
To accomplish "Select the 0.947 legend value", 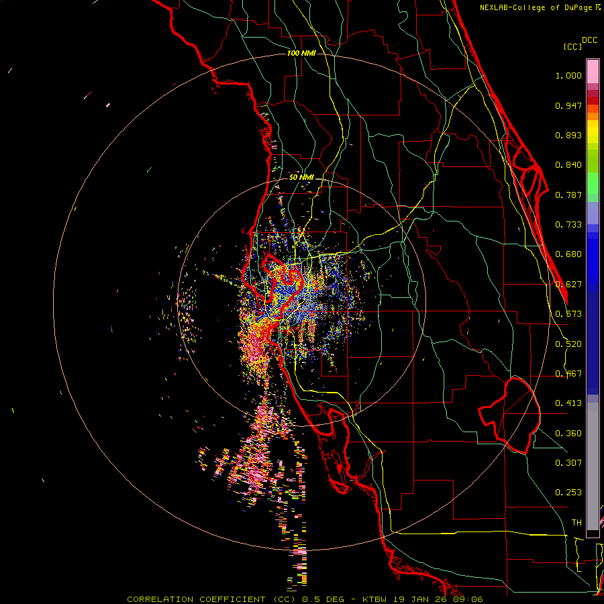I will click(x=568, y=105).
